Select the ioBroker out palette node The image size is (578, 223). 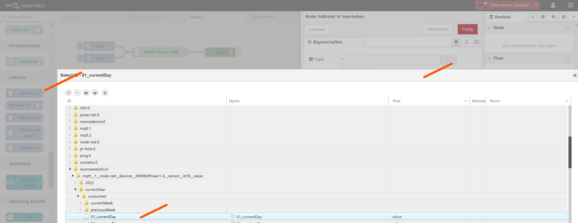[x=24, y=105]
